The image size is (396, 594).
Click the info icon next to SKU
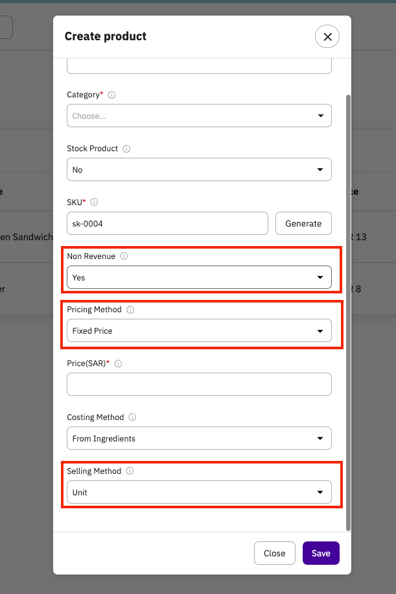point(94,202)
